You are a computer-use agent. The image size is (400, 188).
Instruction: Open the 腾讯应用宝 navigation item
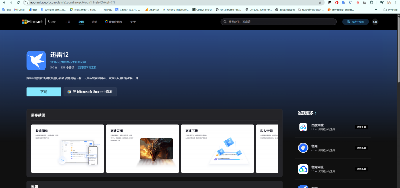point(114,22)
